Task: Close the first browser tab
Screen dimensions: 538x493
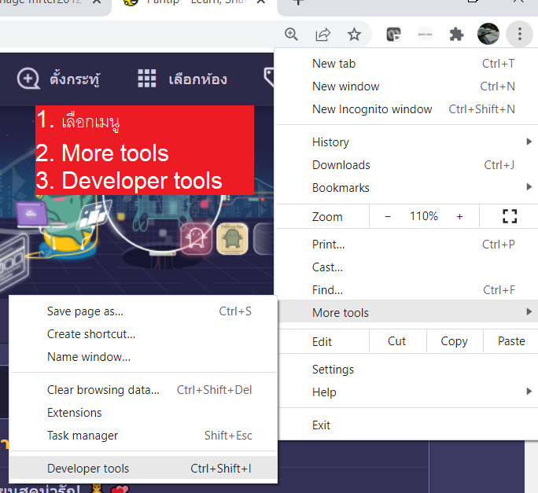Action: [x=98, y=2]
